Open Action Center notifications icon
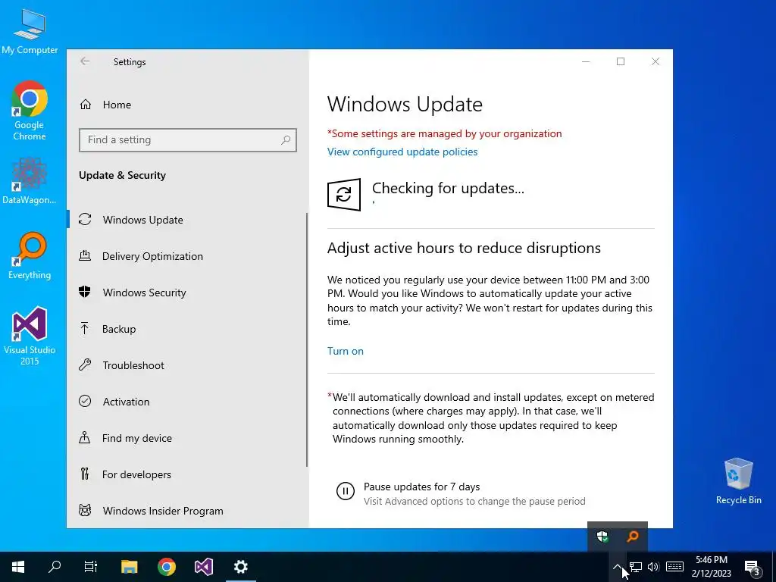This screenshot has width=776, height=582. tap(752, 567)
